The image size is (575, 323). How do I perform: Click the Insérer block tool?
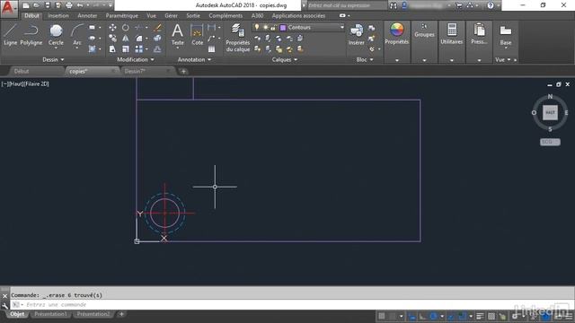point(356,34)
